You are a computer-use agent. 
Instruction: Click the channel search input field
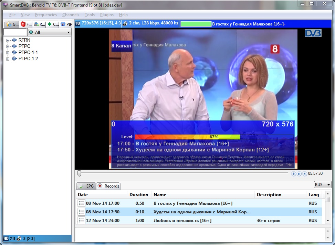15,32
